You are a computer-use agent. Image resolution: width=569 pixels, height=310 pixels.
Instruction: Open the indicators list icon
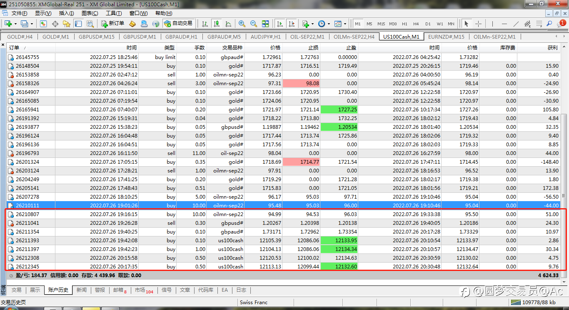[305, 24]
